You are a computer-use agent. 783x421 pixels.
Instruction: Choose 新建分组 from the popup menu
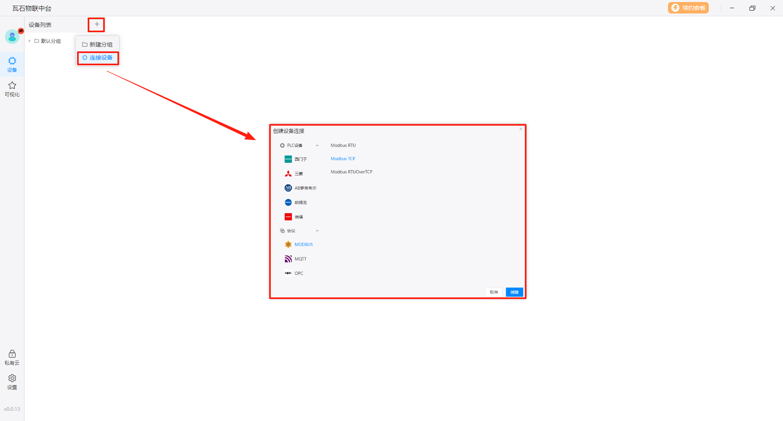click(x=97, y=44)
